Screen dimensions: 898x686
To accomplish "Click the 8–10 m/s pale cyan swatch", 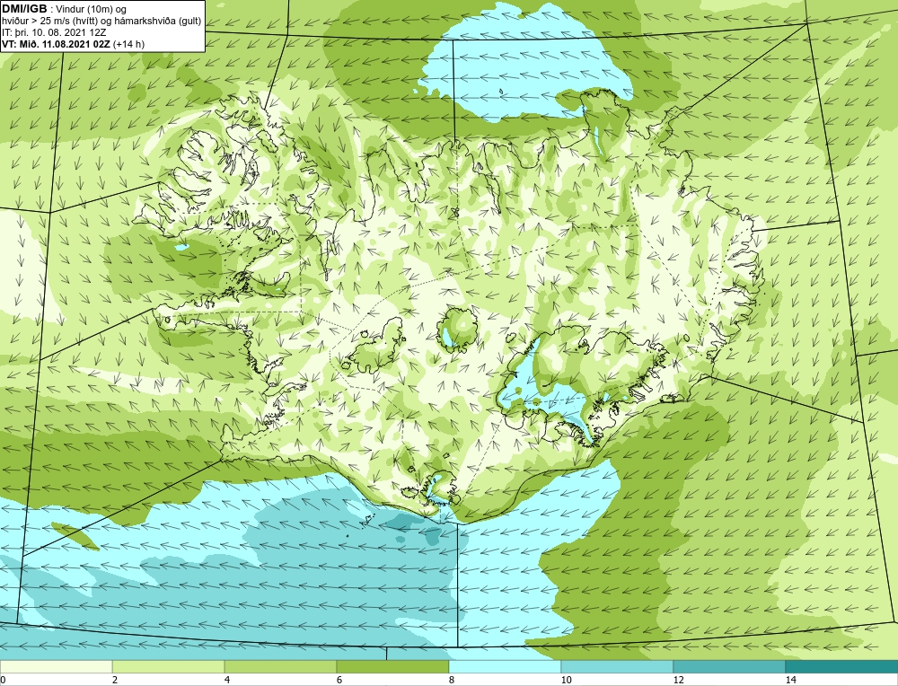I will [505, 666].
